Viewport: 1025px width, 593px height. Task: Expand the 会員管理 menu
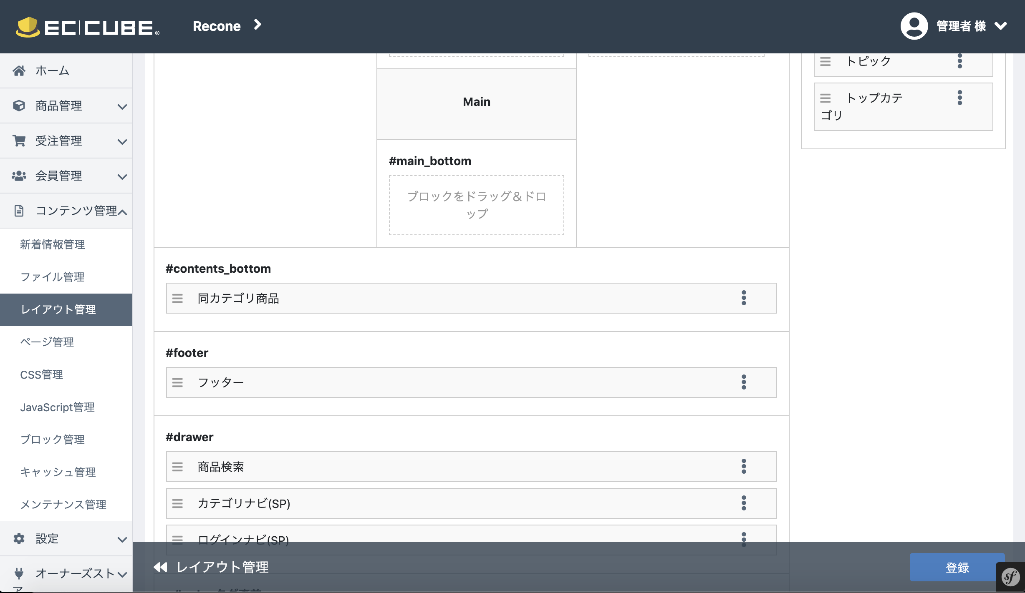tap(66, 176)
